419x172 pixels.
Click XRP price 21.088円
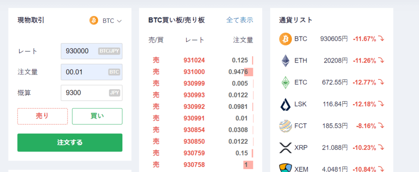[335, 147]
